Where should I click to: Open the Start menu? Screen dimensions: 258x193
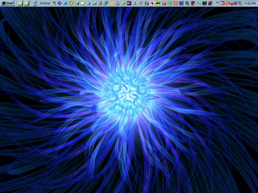(7, 3)
